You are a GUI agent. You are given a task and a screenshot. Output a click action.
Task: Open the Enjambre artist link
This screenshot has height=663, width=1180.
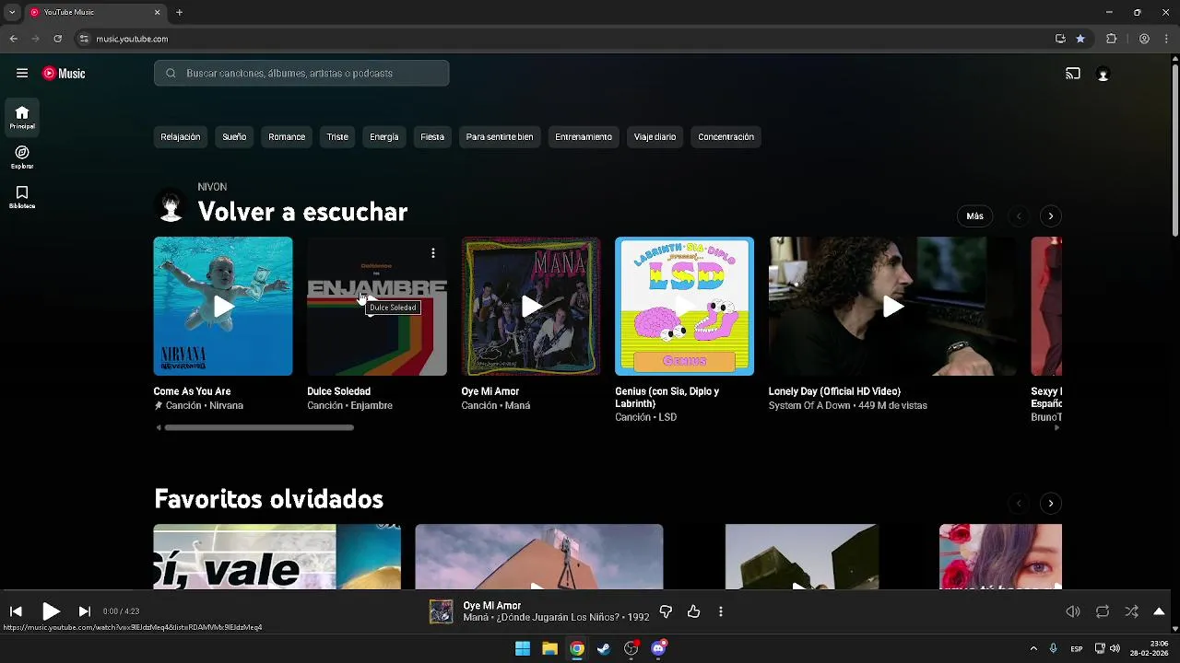point(372,406)
